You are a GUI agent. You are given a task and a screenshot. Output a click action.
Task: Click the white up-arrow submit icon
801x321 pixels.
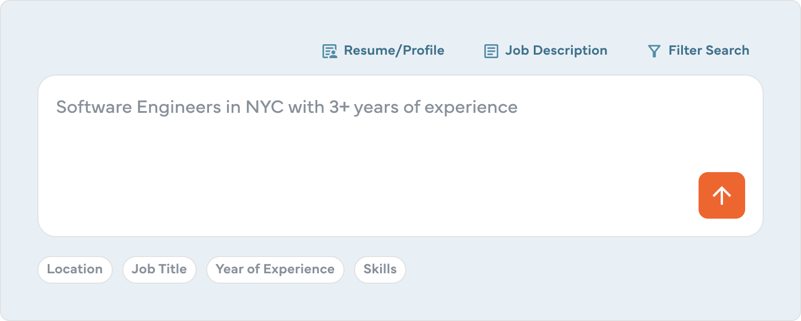click(x=722, y=195)
